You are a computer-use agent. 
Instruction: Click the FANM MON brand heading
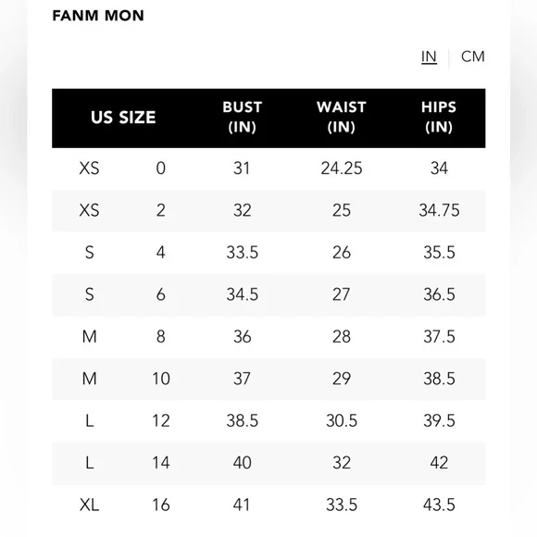click(98, 16)
